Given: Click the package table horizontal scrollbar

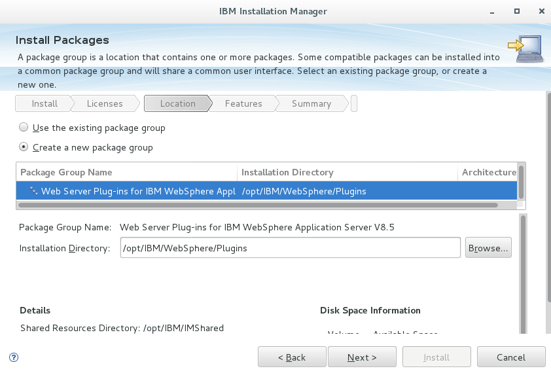Looking at the screenshot, I should pyautogui.click(x=258, y=205).
